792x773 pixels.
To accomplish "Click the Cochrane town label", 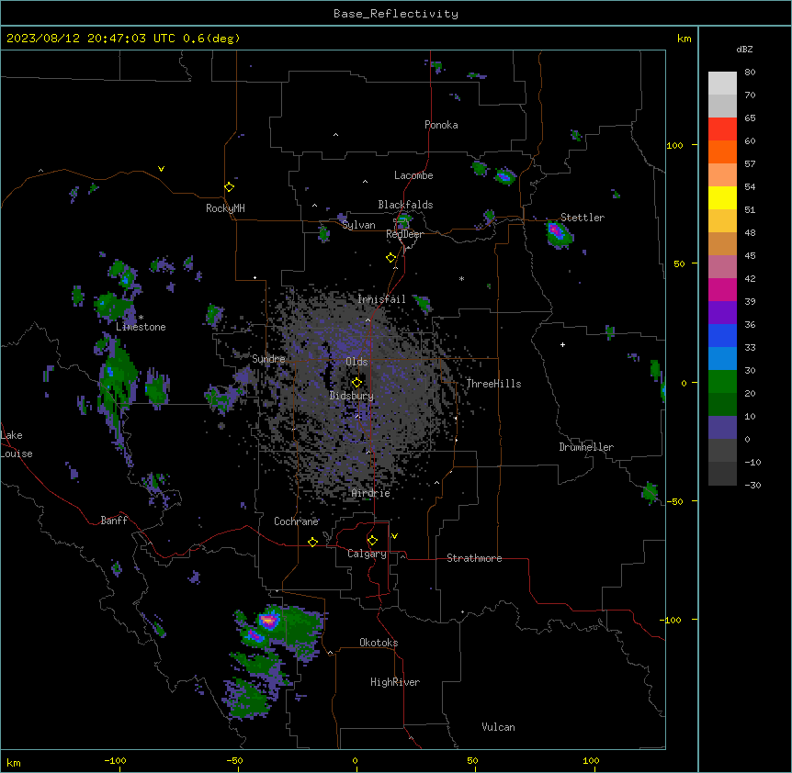I will click(296, 521).
